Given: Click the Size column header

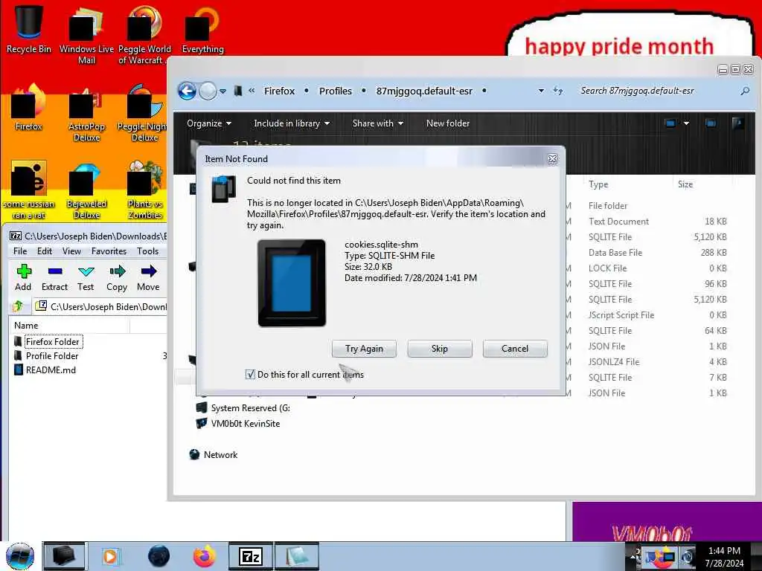Looking at the screenshot, I should pos(685,184).
